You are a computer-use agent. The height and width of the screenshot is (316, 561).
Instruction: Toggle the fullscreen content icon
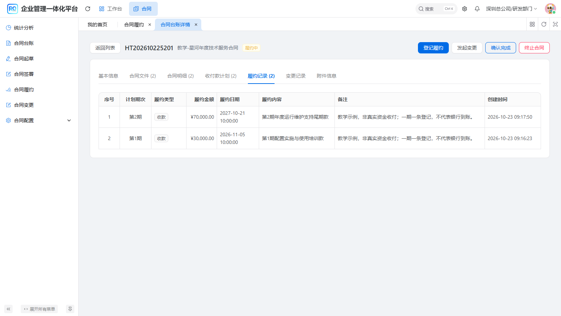555,24
